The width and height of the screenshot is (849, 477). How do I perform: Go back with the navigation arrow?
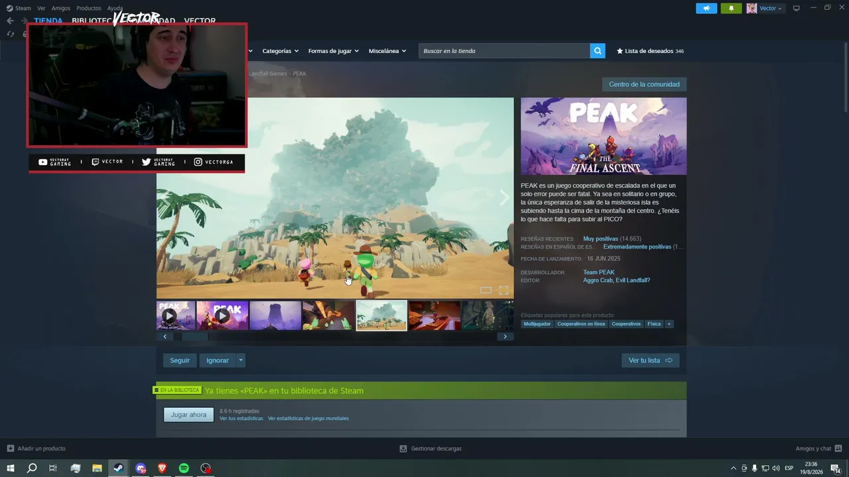10,21
